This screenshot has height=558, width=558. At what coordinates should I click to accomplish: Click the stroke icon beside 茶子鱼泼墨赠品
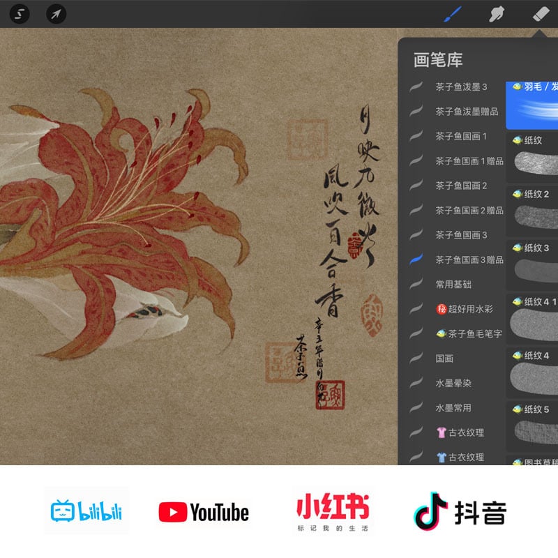pyautogui.click(x=416, y=112)
